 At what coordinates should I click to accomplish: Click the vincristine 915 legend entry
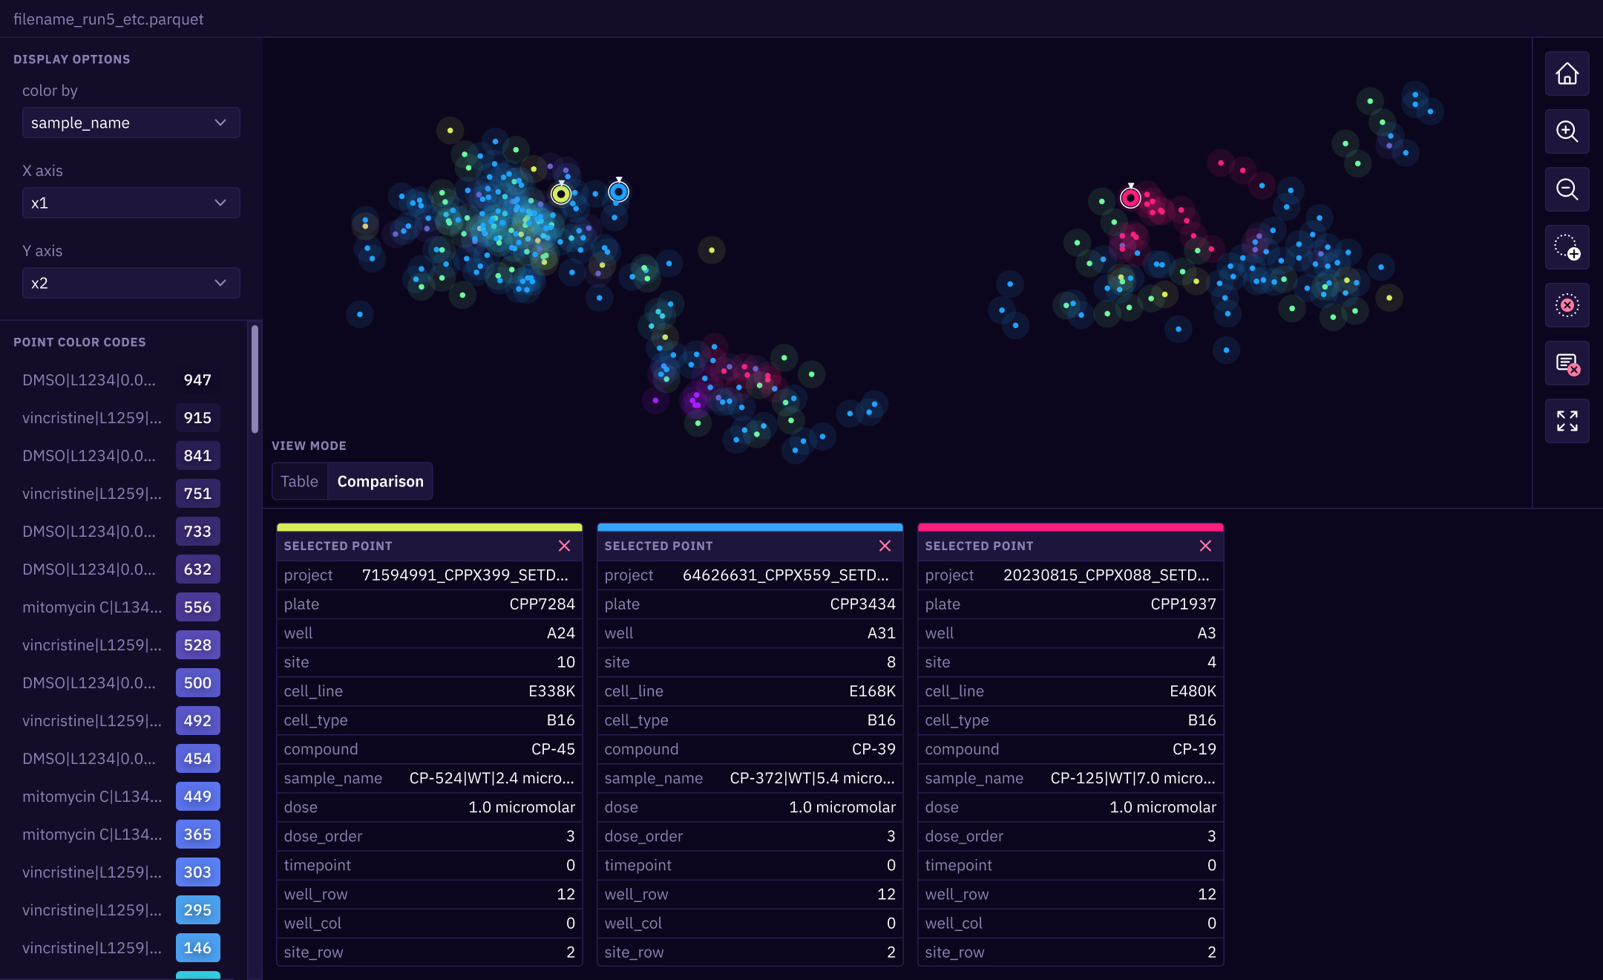pyautogui.click(x=92, y=418)
